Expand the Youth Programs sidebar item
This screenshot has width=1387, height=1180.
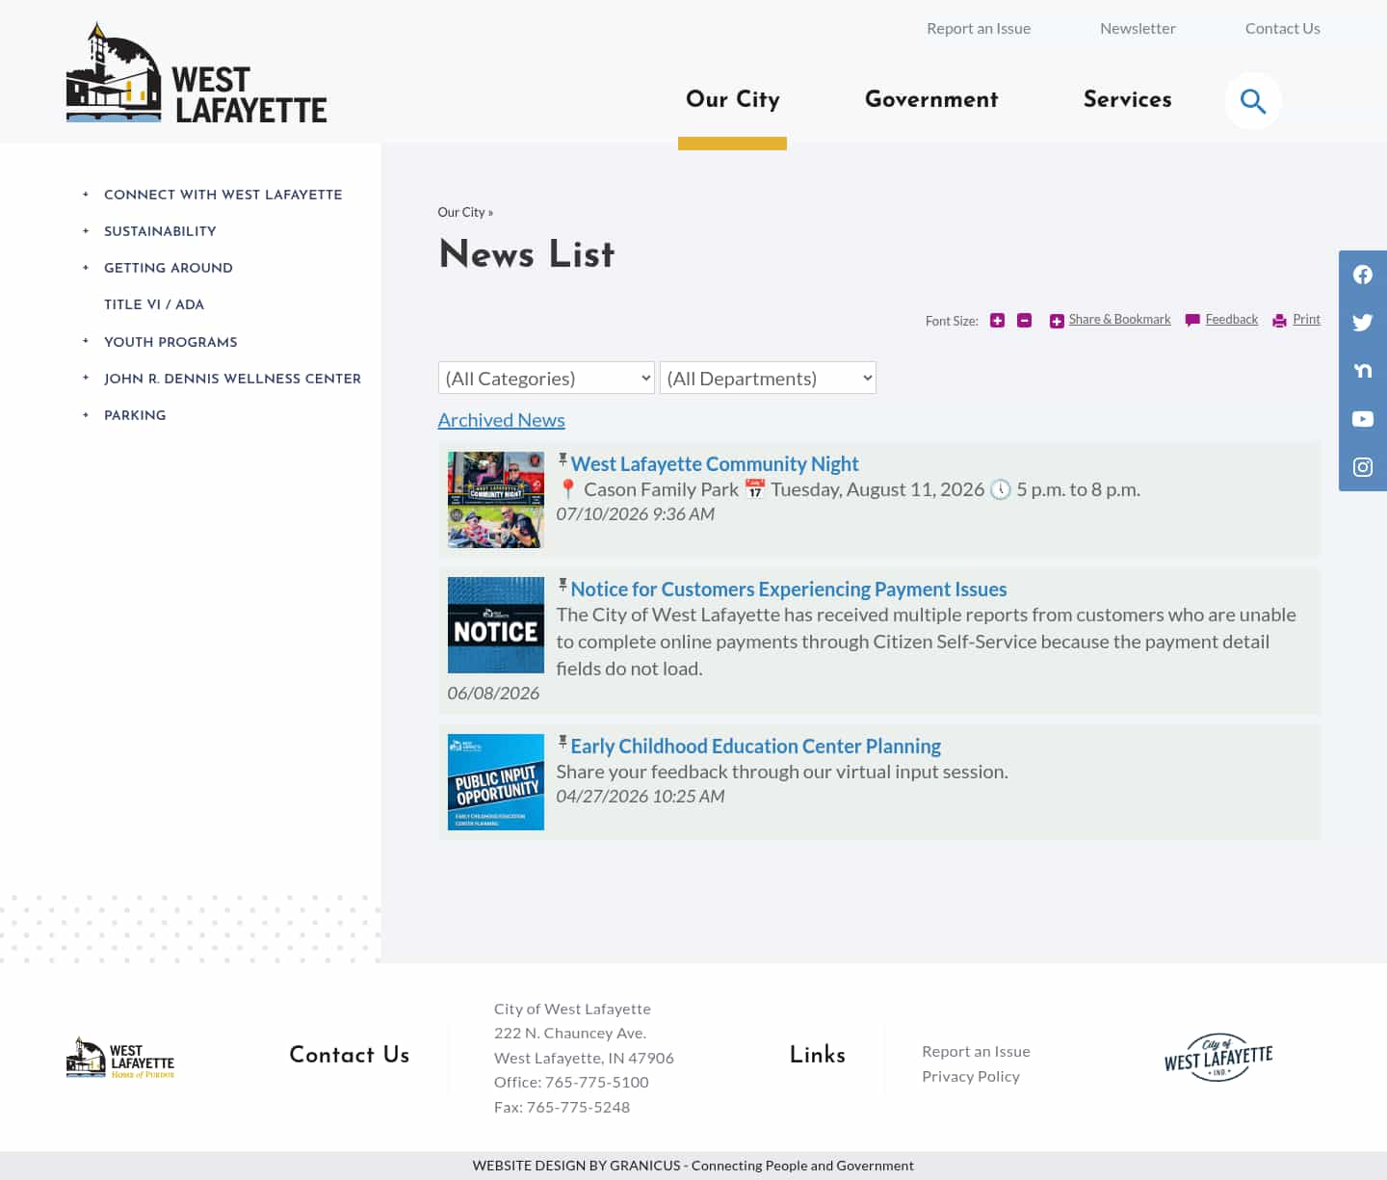pos(86,342)
